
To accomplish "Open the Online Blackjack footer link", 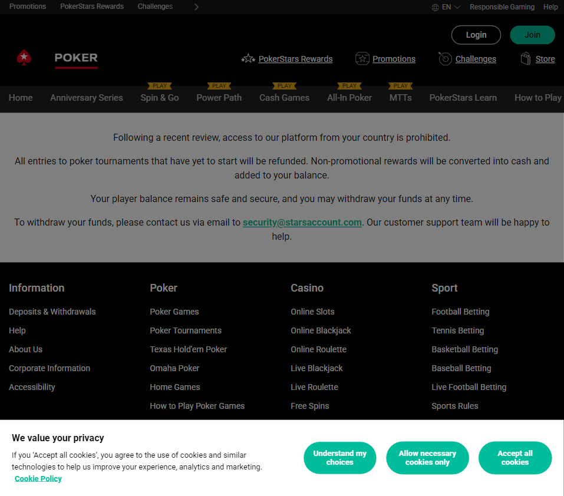I will point(321,330).
